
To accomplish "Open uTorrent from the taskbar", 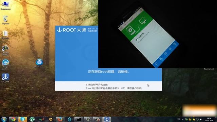I will click(x=32, y=119).
